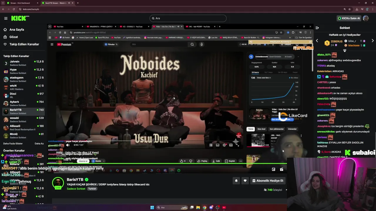Toggle mini player on stream video
Screen dimensions: 376x211
click(x=273, y=169)
